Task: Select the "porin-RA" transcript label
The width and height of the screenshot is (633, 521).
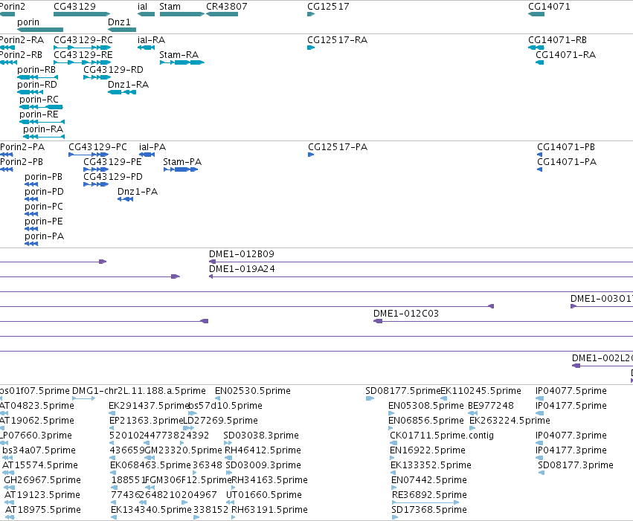Action: coord(43,129)
